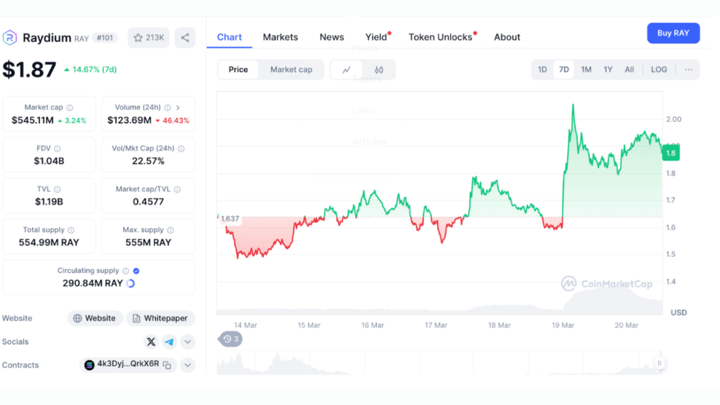Click the $1.87 price text
The image size is (720, 405).
coord(30,70)
